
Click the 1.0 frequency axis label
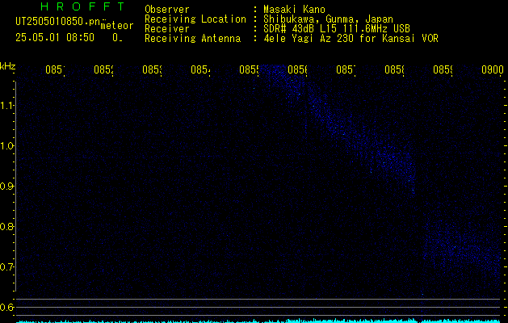point(6,146)
